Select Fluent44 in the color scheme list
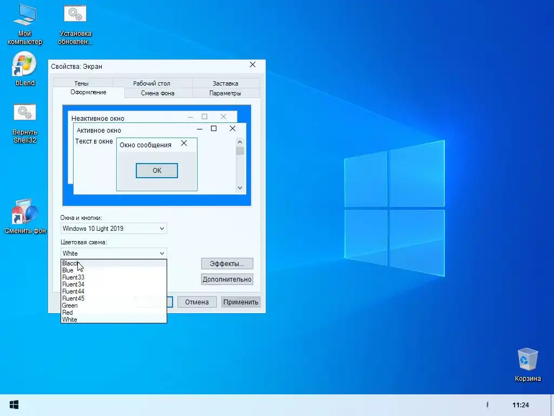 [x=114, y=291]
